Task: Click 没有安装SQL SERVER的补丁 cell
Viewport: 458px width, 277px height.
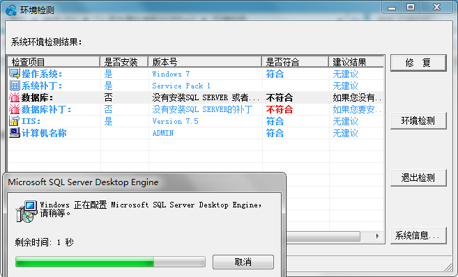Action: 202,110
